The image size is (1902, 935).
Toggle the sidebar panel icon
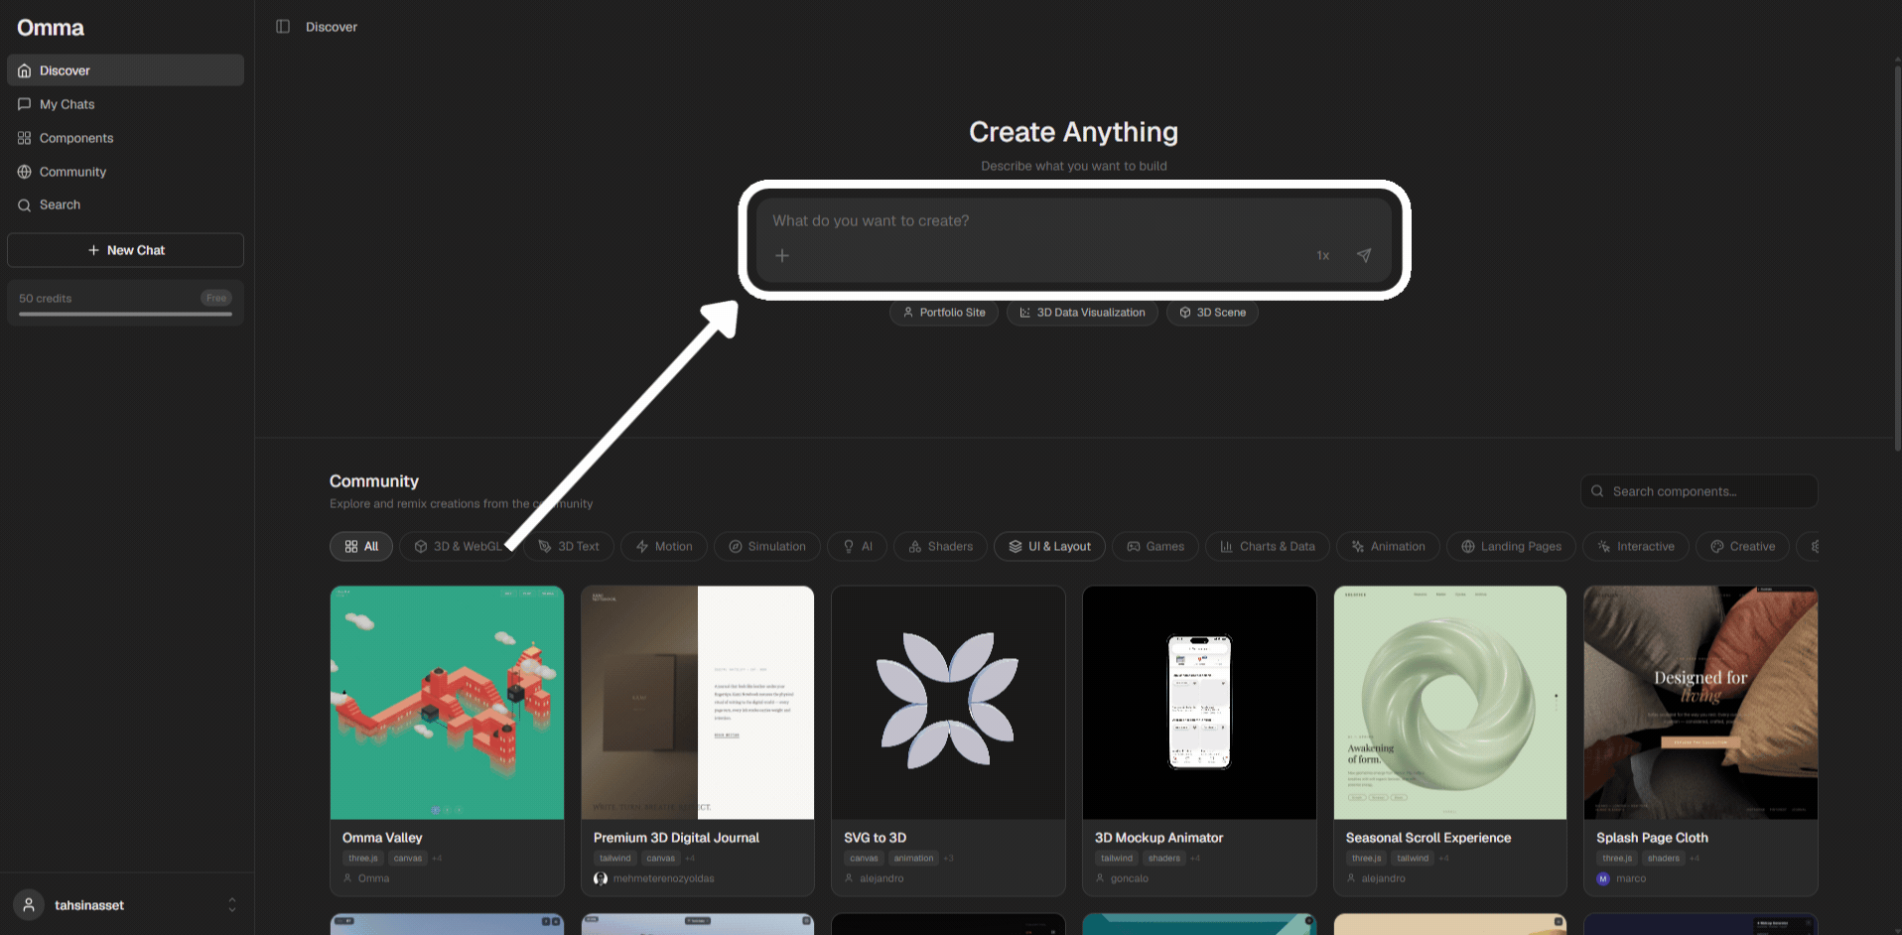283,27
